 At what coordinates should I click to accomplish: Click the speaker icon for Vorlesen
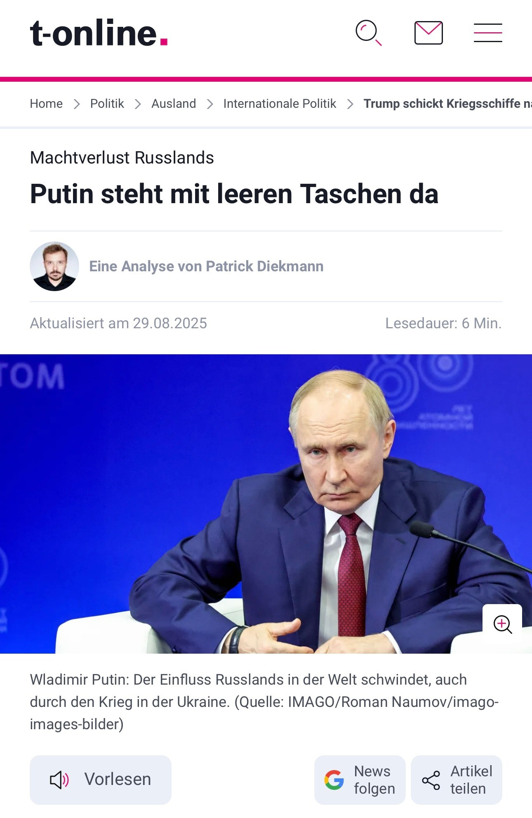pos(59,780)
